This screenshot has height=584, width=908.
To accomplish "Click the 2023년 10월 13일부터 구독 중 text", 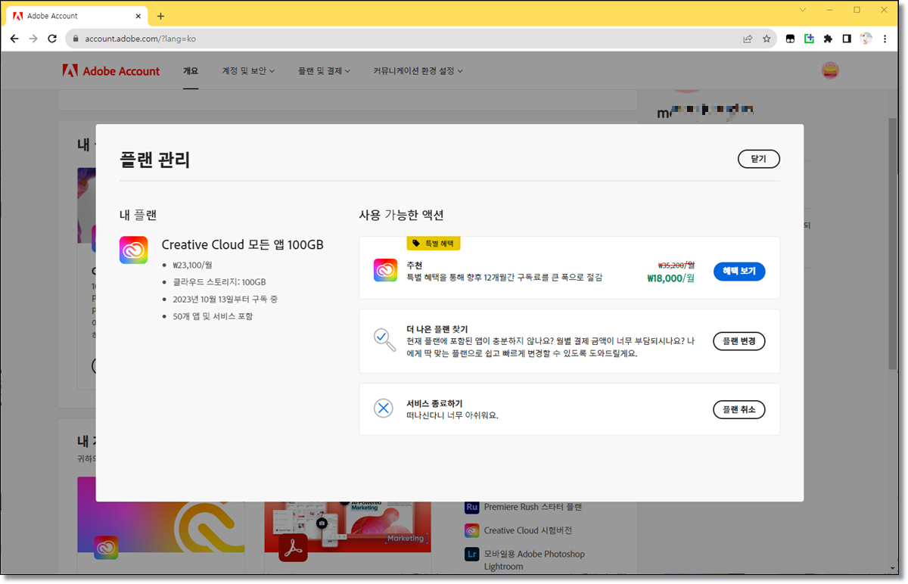I will pyautogui.click(x=225, y=299).
